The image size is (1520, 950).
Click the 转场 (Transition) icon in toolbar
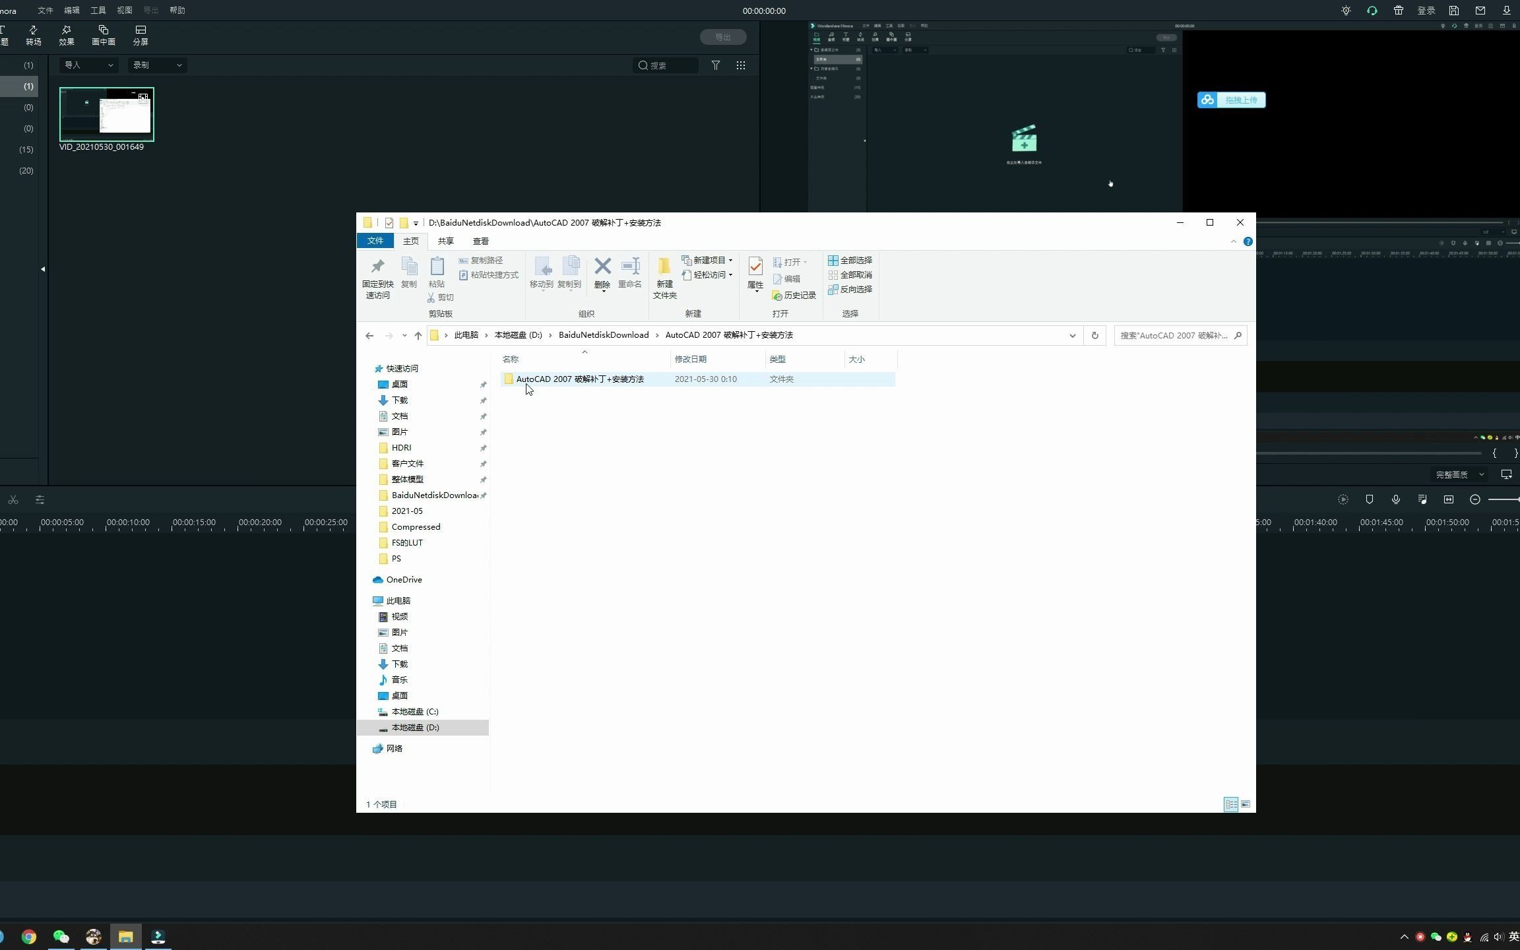tap(33, 34)
